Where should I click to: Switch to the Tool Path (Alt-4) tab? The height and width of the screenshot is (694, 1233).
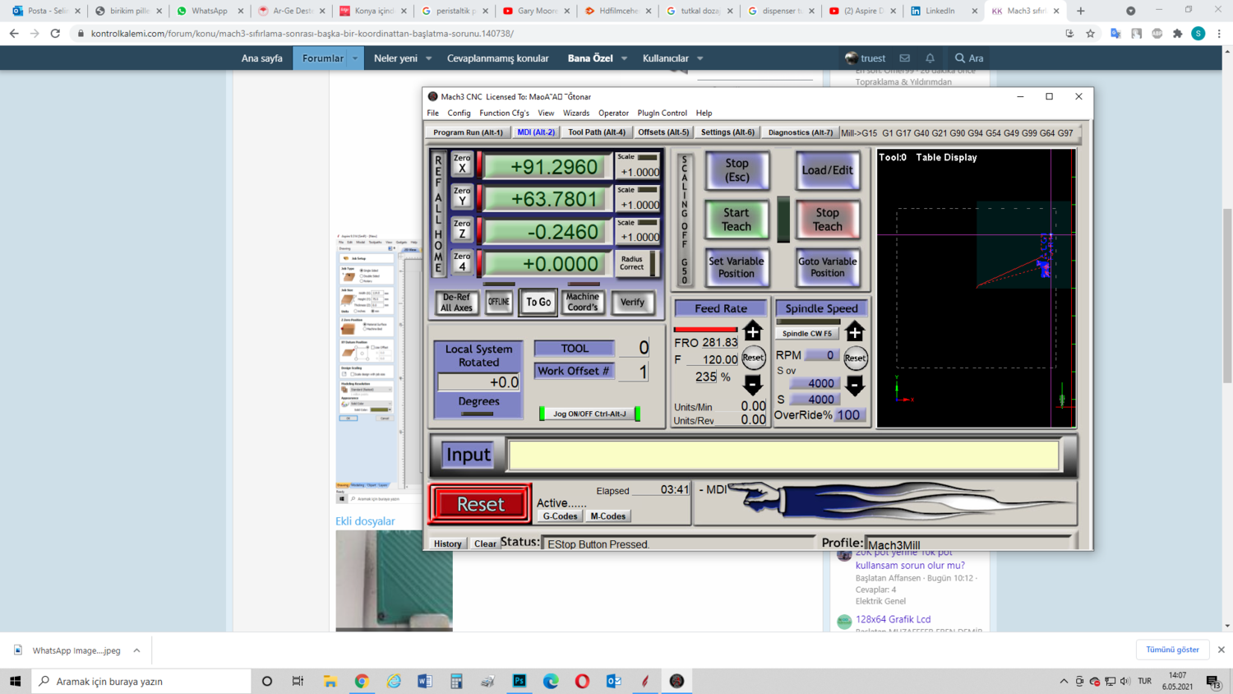tap(597, 132)
